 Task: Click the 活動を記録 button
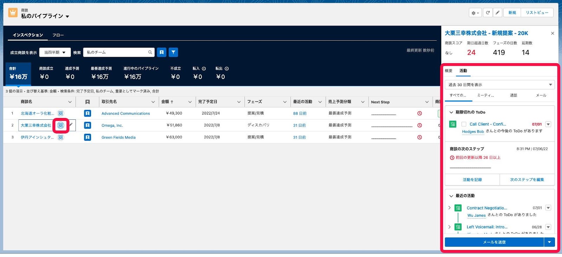tap(472, 180)
